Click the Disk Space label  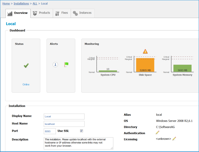145,75
